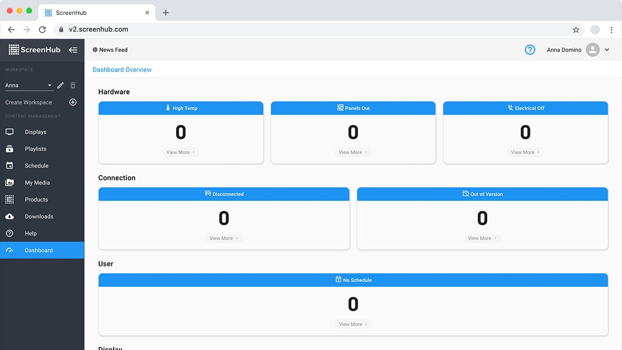The height and width of the screenshot is (350, 622).
Task: Open the Chrome profile avatar
Action: point(595,30)
